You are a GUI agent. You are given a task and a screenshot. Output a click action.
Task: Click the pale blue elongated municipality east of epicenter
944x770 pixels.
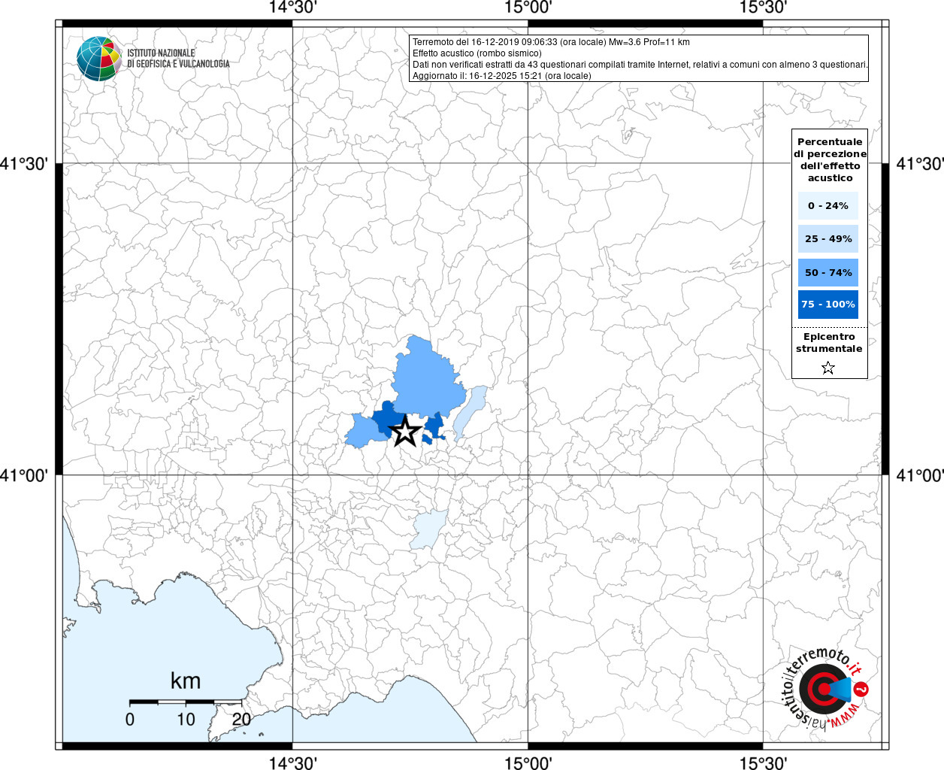[470, 412]
